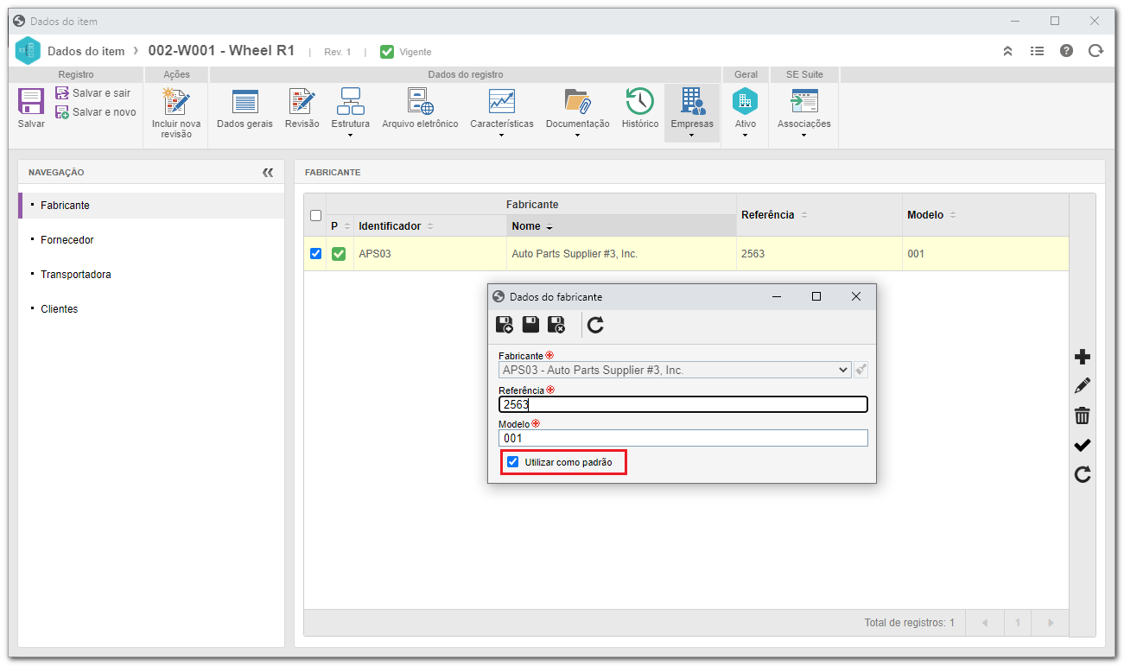Click the Modelo input field
Viewport: 1124px width, 666px height.
coord(683,438)
